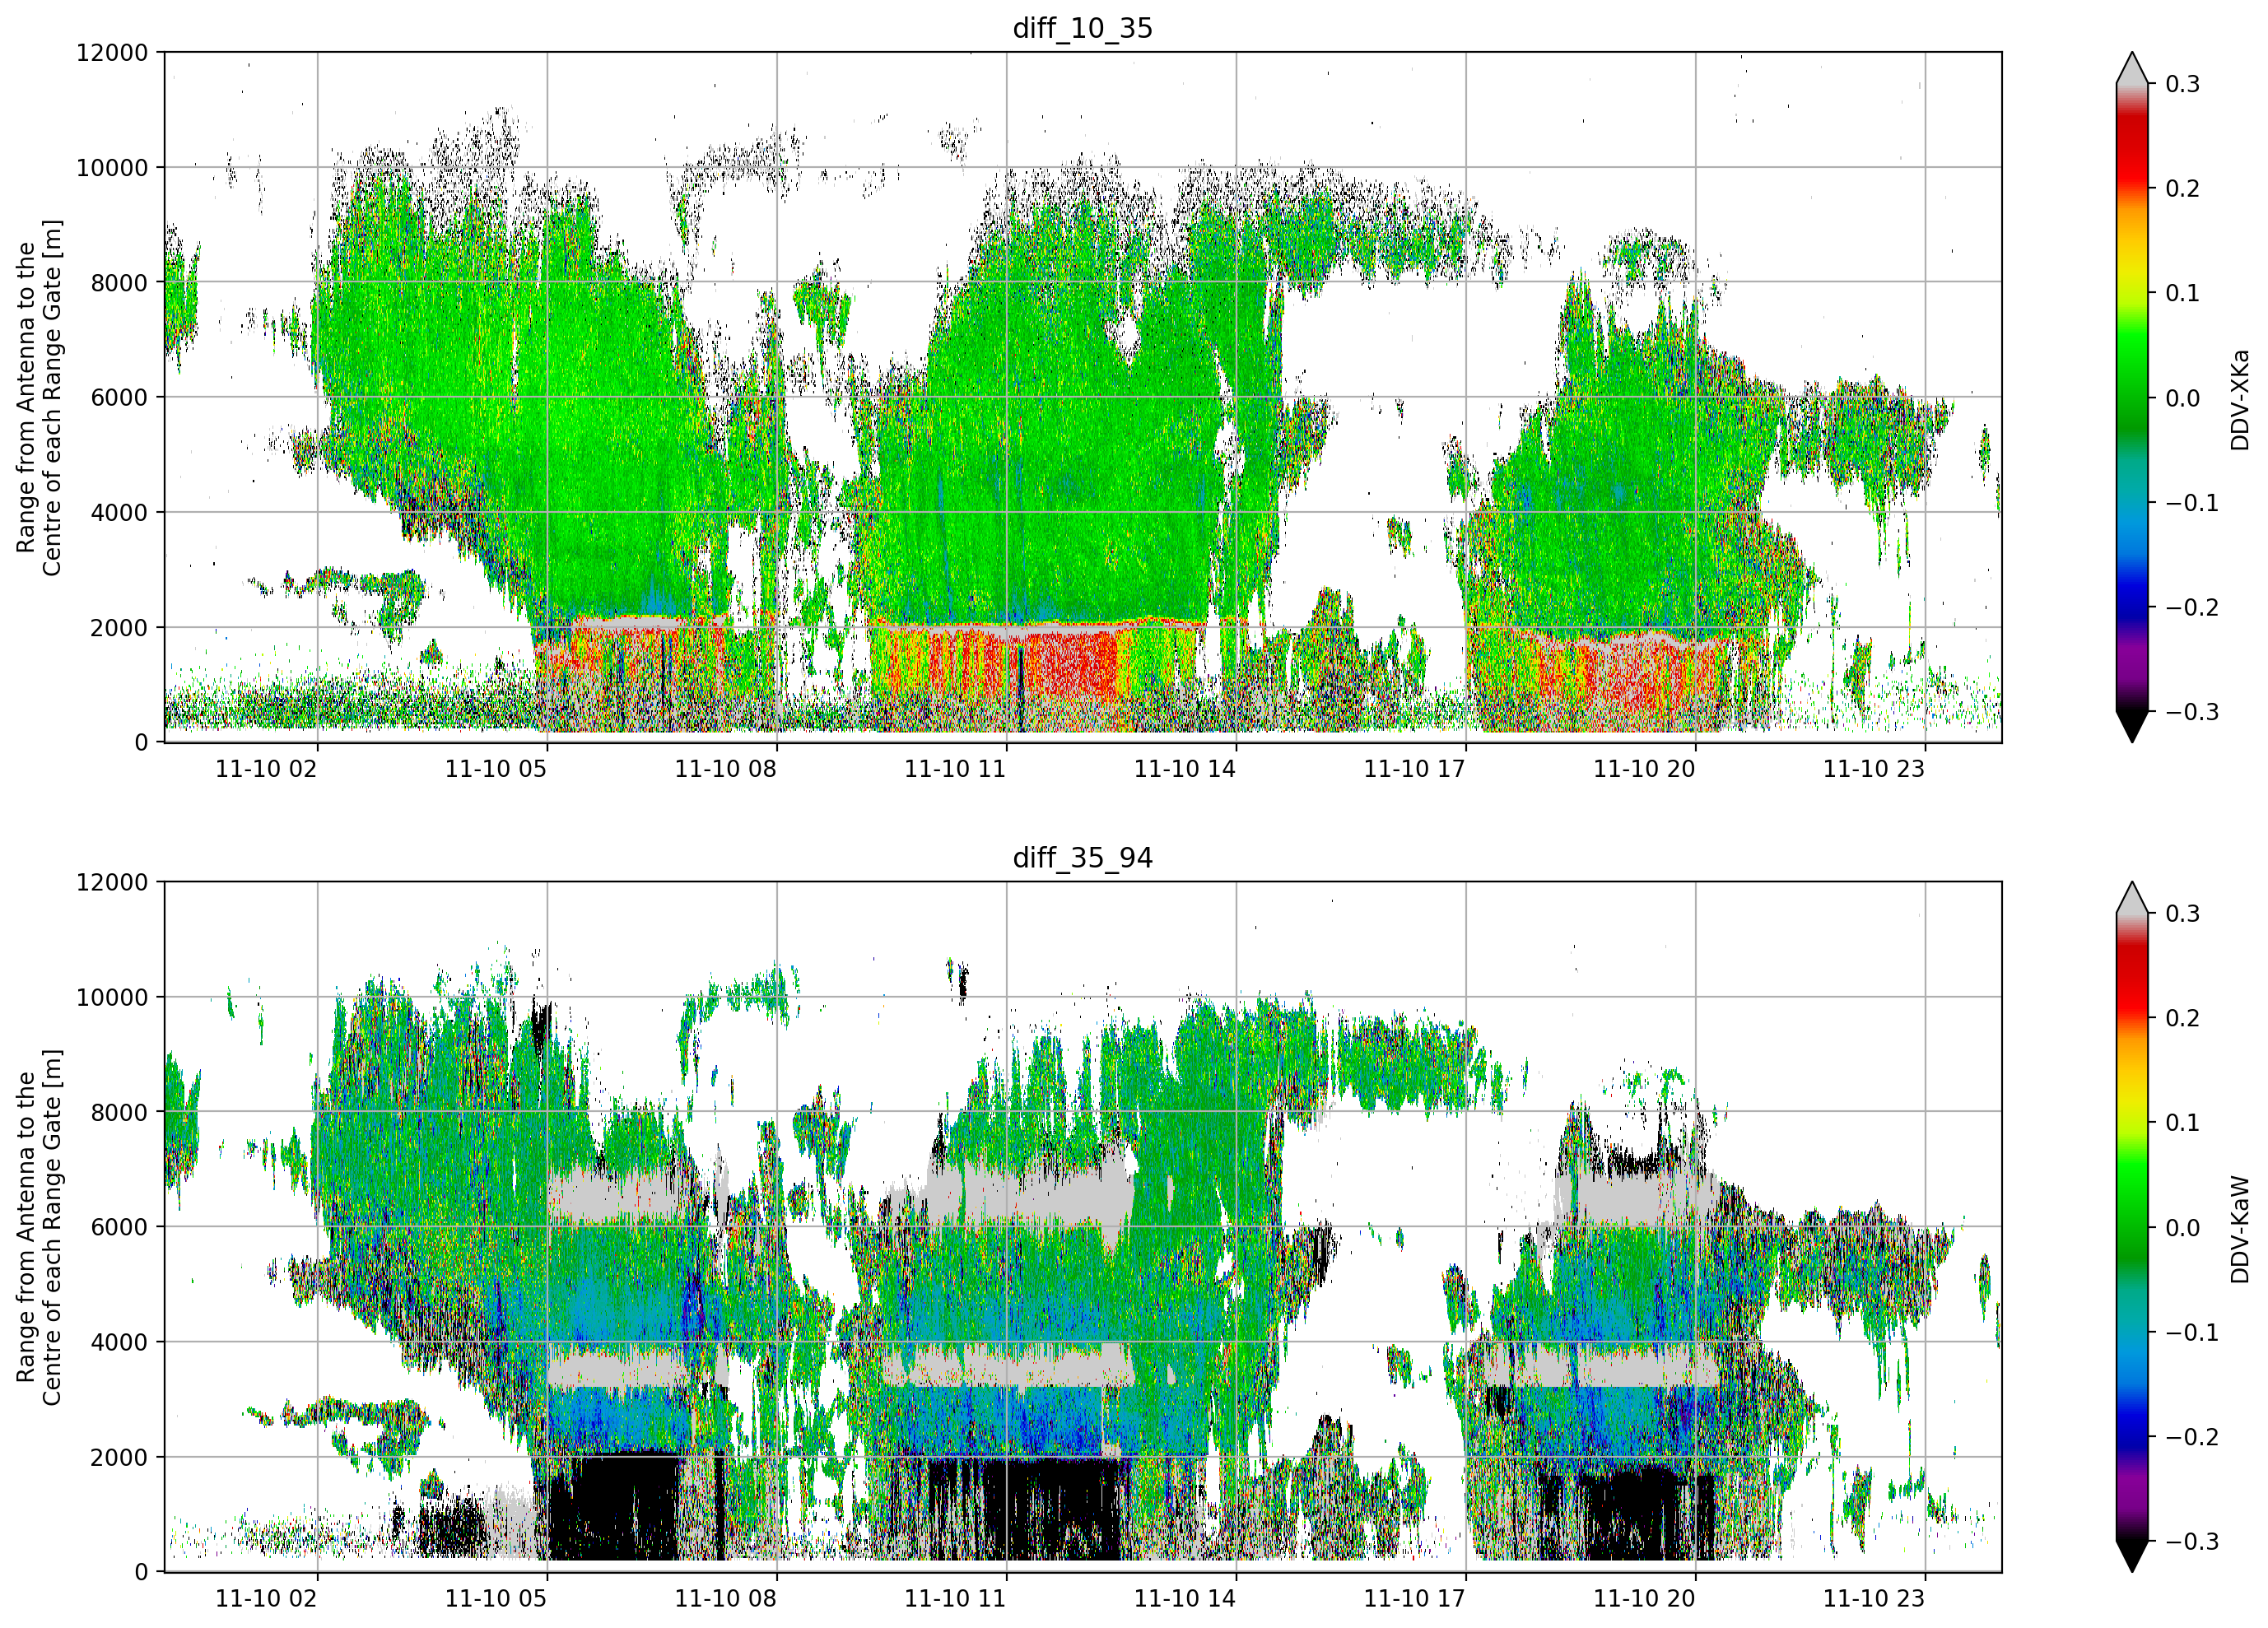Image resolution: width=2268 pixels, height=1628 pixels.
Task: Click the top arrow of the DDV-XKa colorbar
Action: pos(2133,68)
